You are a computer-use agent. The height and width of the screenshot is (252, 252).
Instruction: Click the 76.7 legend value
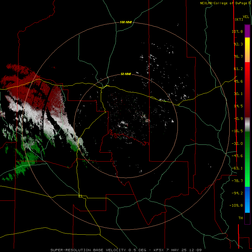click(238, 56)
